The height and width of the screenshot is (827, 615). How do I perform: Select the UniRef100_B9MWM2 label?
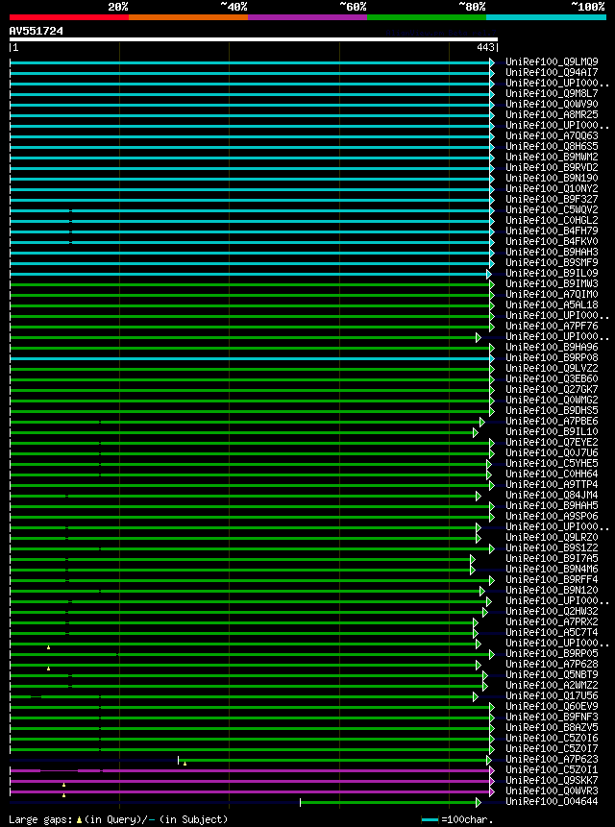pos(552,158)
